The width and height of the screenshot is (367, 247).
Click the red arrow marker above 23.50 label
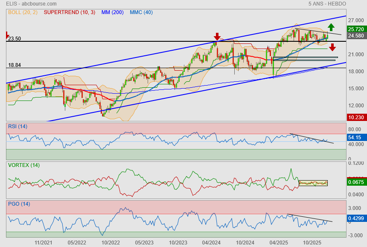(x=7, y=35)
